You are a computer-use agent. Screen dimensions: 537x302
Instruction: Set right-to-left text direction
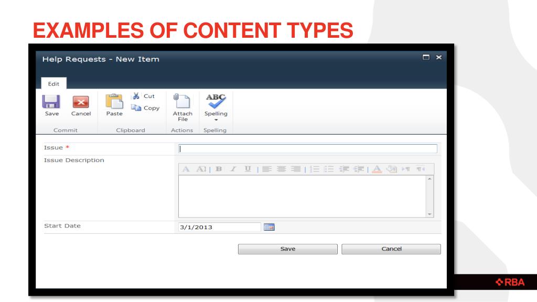[x=421, y=169]
